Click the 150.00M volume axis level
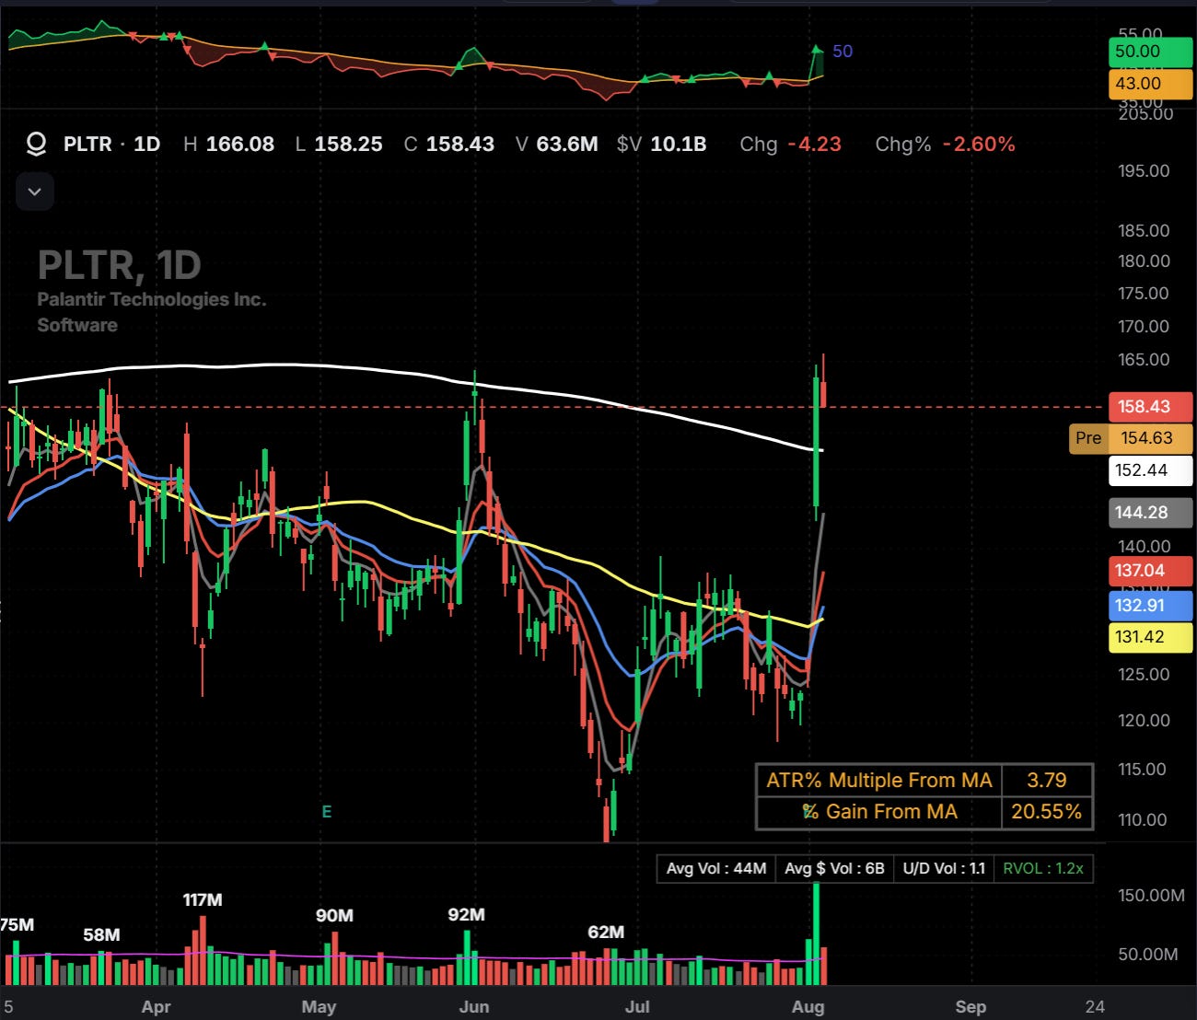 [1151, 896]
